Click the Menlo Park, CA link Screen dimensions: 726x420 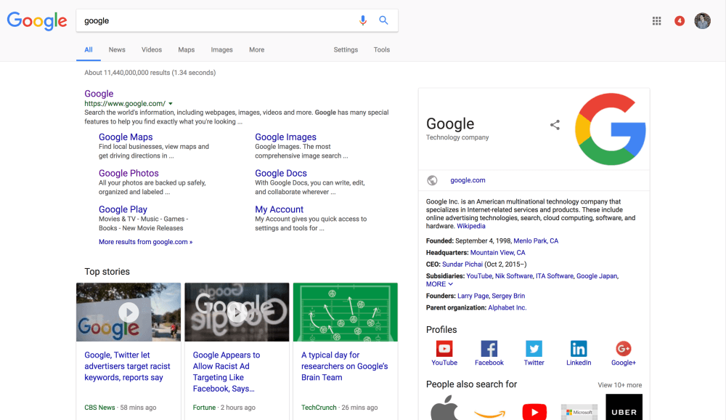tap(536, 241)
